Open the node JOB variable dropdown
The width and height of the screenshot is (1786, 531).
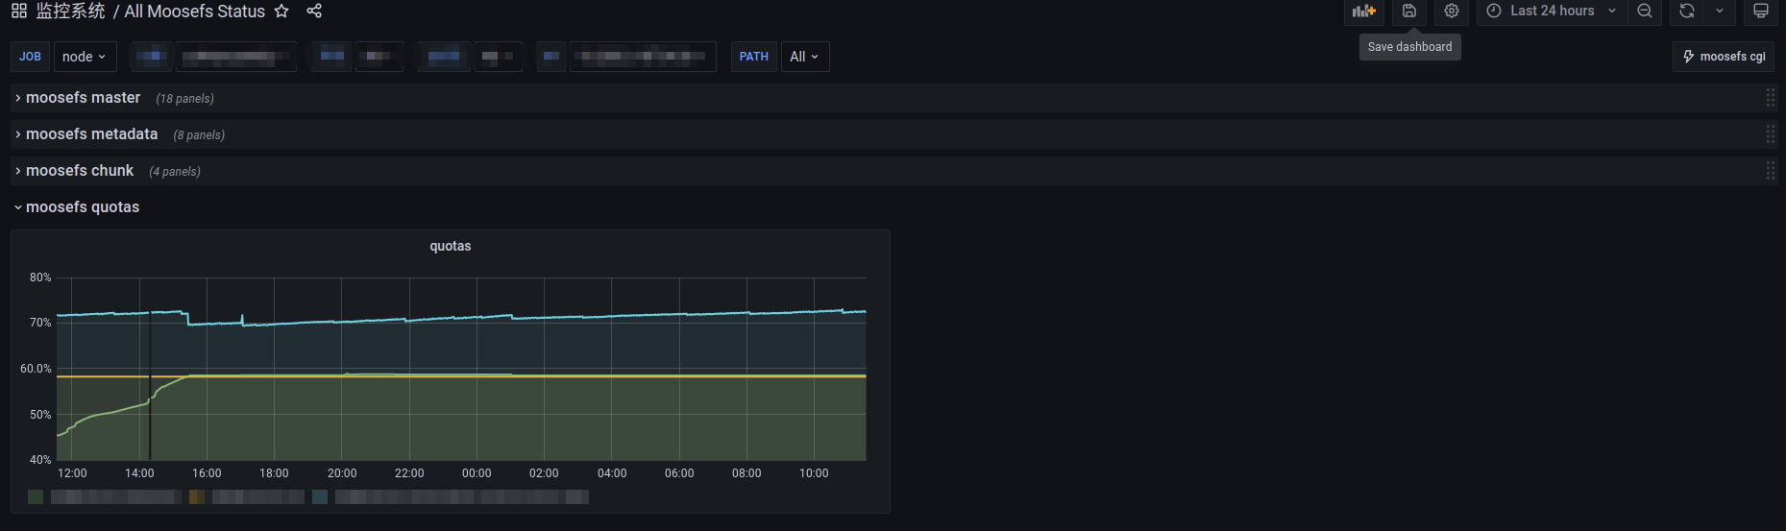click(x=85, y=57)
